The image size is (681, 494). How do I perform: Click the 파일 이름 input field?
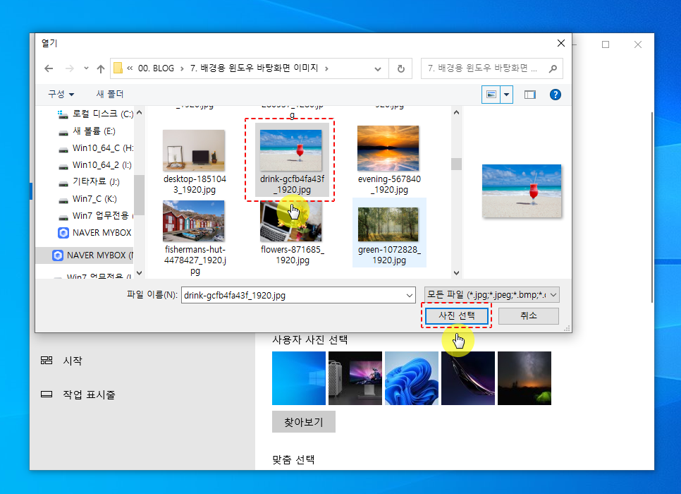click(x=298, y=295)
